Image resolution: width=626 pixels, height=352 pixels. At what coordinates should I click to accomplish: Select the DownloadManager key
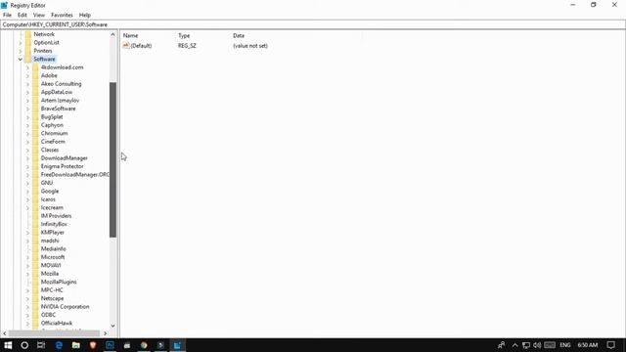65,158
